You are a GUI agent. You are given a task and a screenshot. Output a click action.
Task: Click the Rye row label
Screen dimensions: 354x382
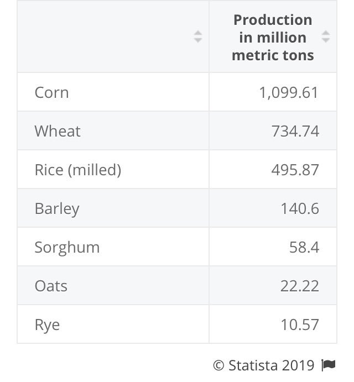coord(47,325)
